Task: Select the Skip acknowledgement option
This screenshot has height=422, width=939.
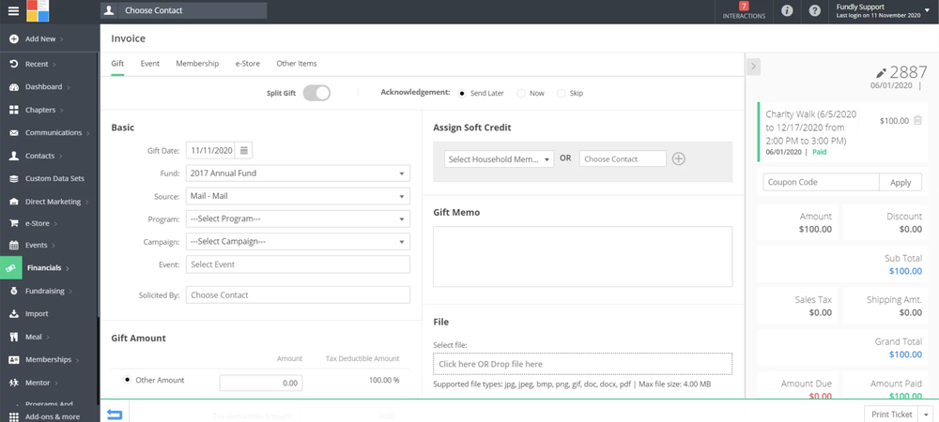Action: (x=561, y=93)
